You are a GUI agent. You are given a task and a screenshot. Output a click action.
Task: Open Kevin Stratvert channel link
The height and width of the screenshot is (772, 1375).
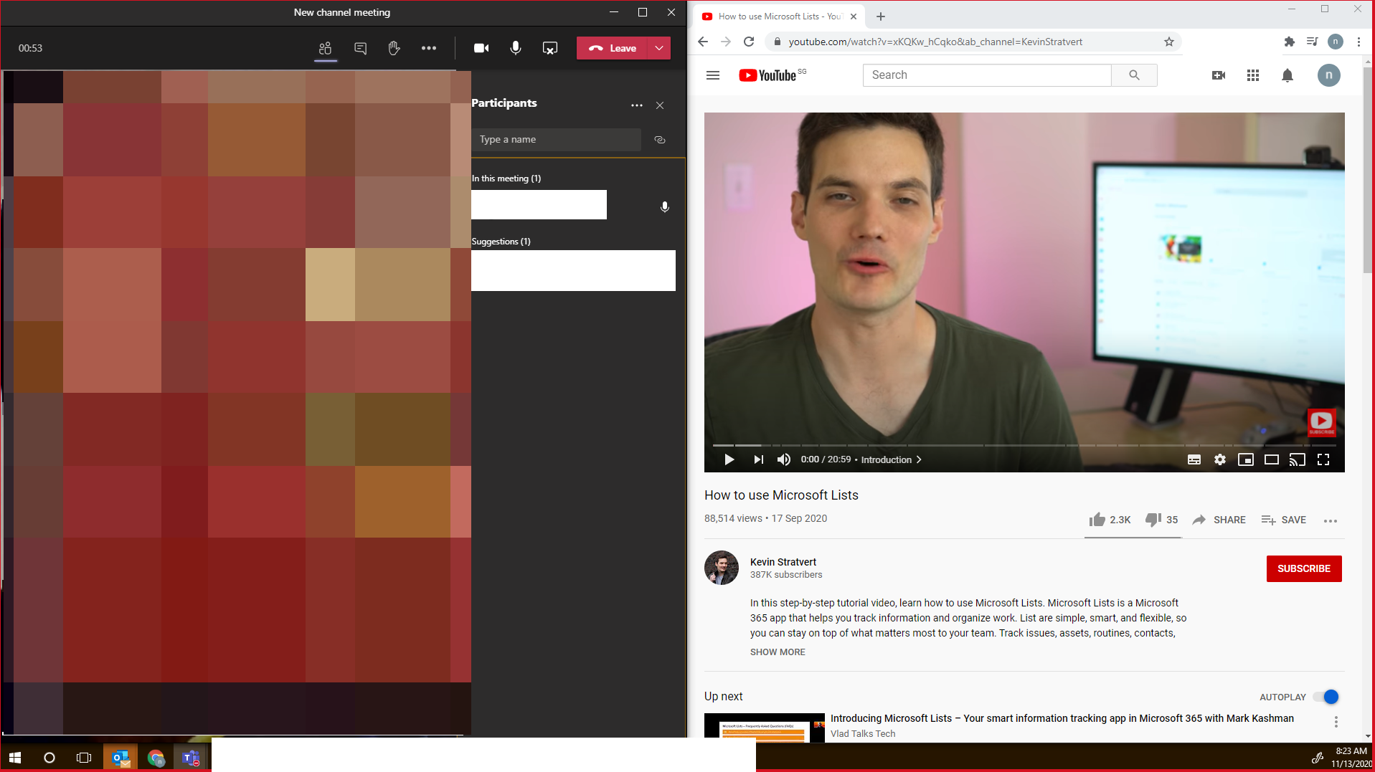coord(783,562)
